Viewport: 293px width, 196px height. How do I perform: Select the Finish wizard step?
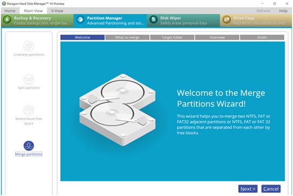[262, 37]
